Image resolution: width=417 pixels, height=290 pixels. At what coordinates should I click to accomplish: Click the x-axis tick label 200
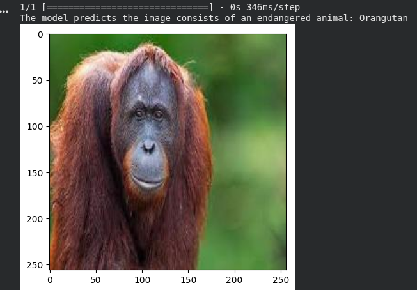tap(234, 279)
